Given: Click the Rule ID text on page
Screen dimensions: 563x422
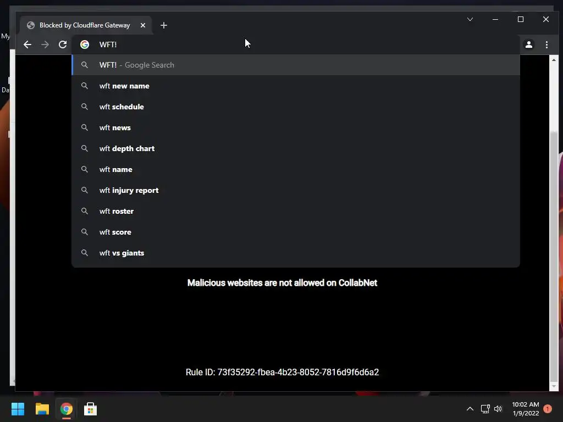Looking at the screenshot, I should tap(282, 372).
